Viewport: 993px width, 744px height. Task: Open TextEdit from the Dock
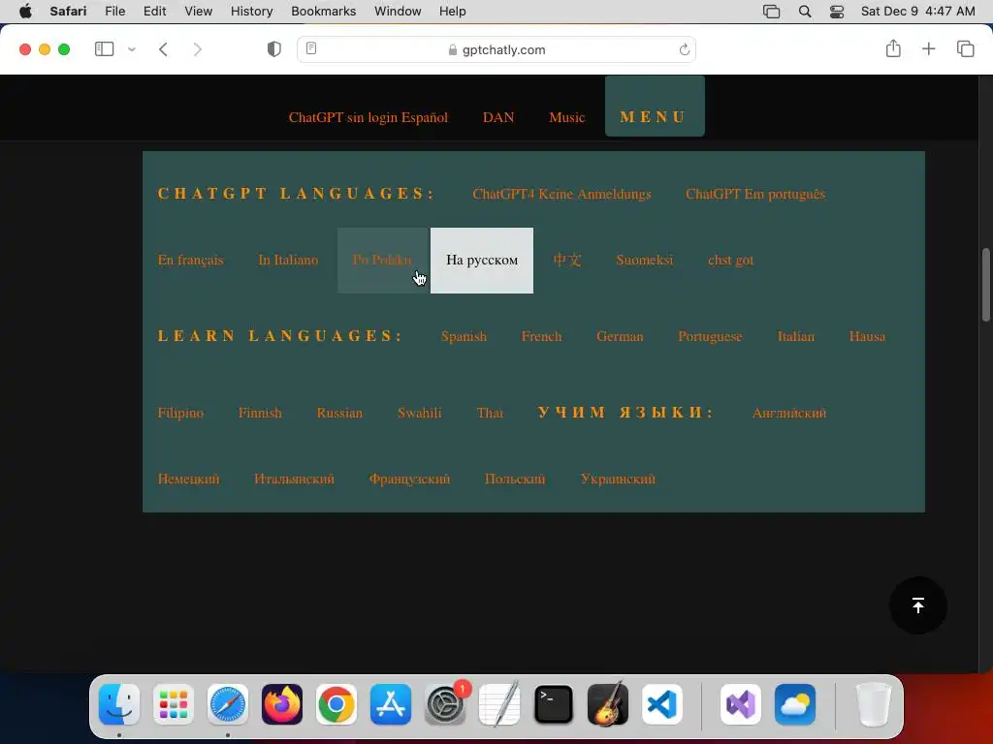tap(499, 704)
